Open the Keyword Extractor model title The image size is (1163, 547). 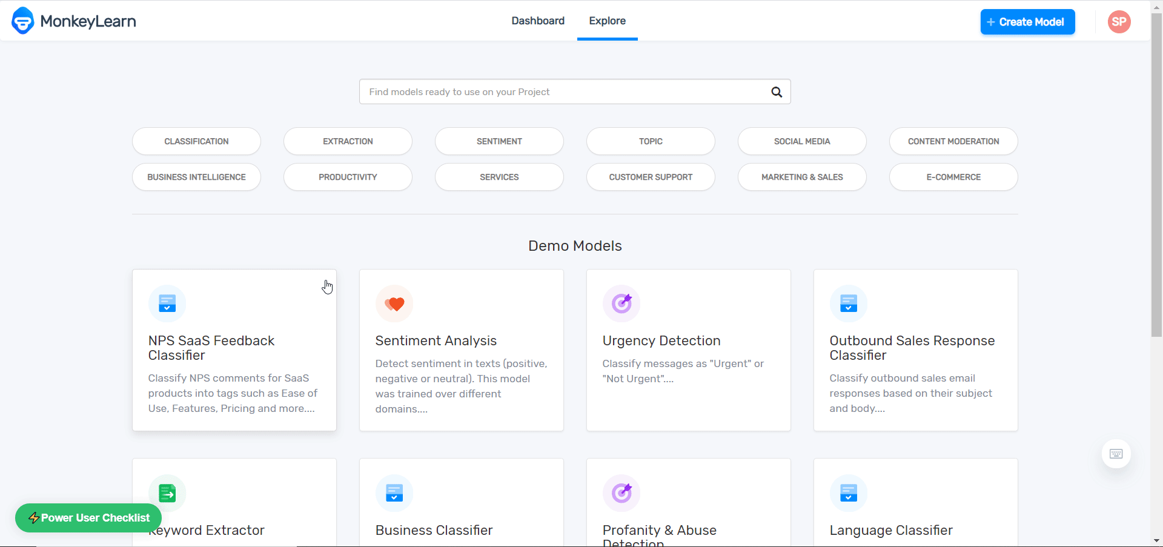tap(207, 531)
